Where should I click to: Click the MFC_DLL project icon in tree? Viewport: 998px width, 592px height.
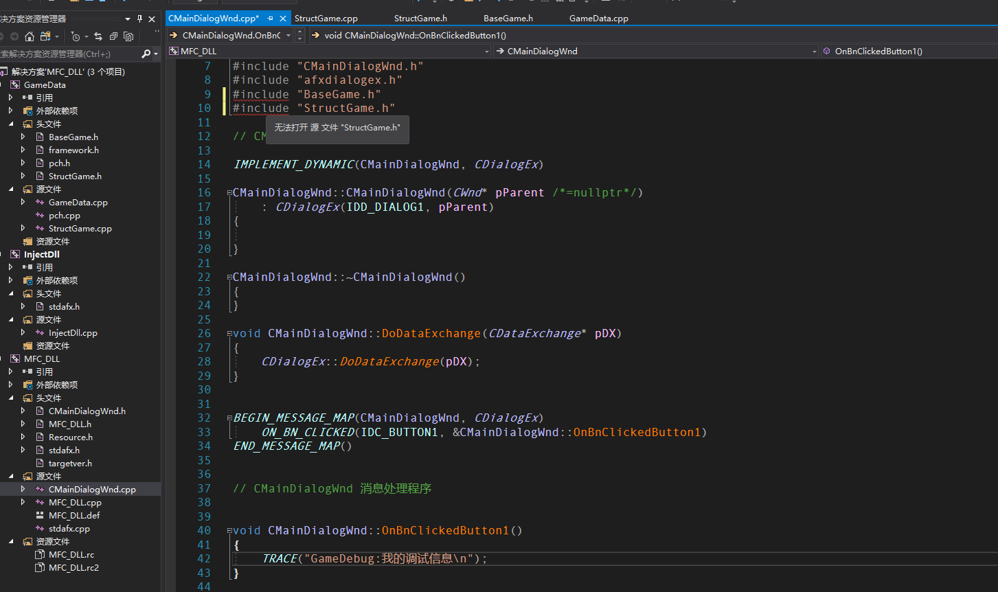[16, 359]
